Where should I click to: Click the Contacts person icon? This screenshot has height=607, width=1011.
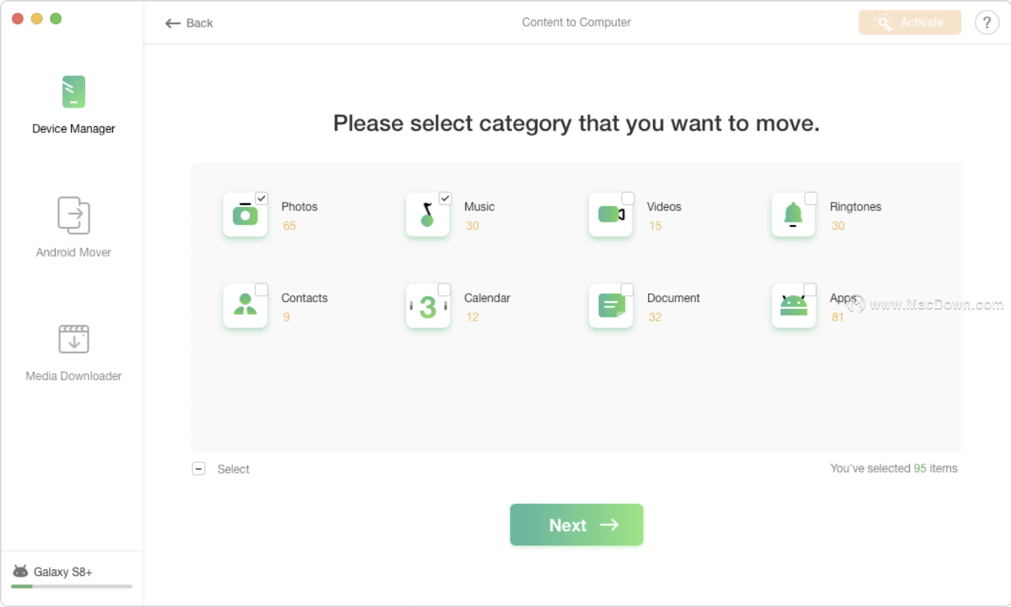click(245, 306)
